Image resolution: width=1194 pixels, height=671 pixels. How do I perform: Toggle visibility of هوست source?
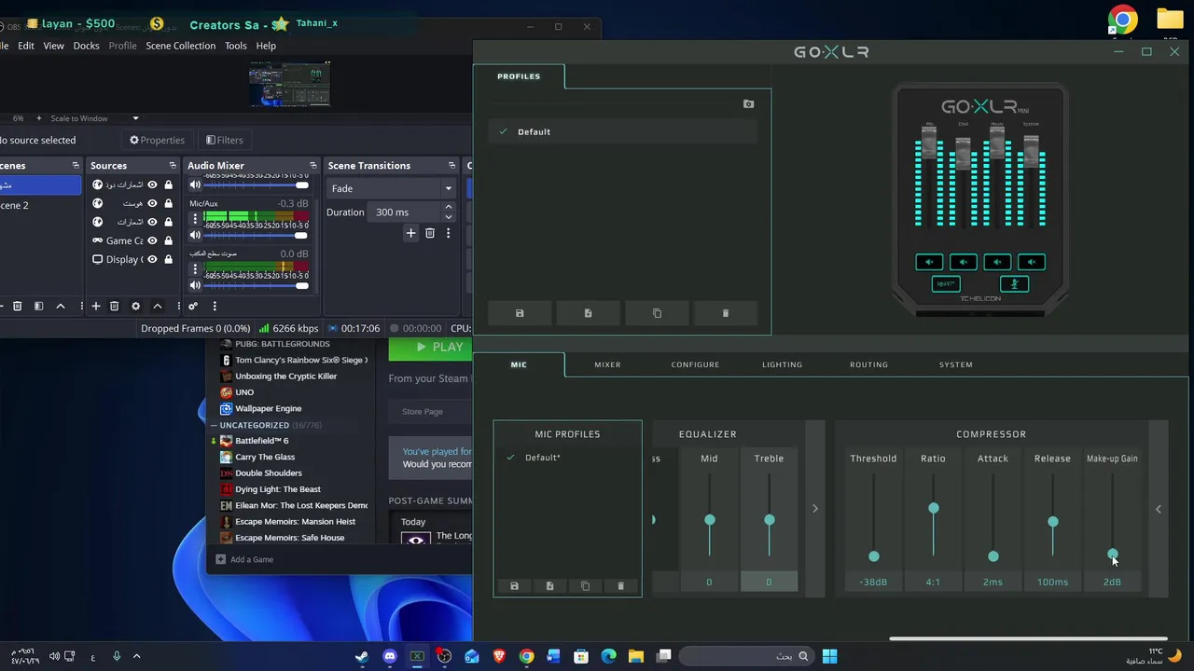[152, 203]
